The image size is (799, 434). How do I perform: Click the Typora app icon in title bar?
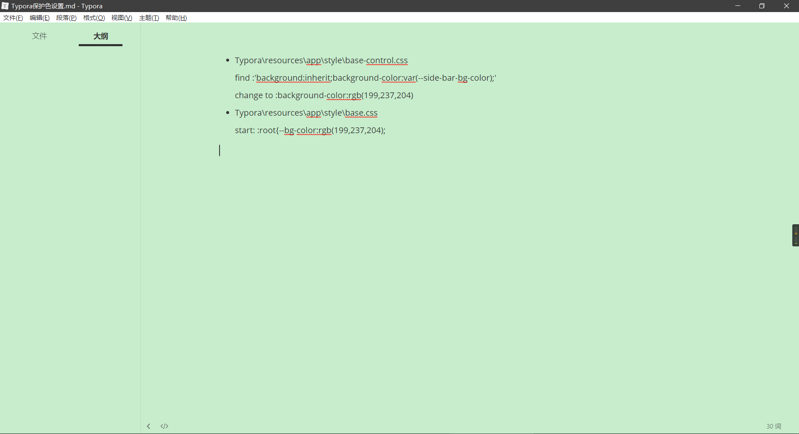click(x=5, y=6)
